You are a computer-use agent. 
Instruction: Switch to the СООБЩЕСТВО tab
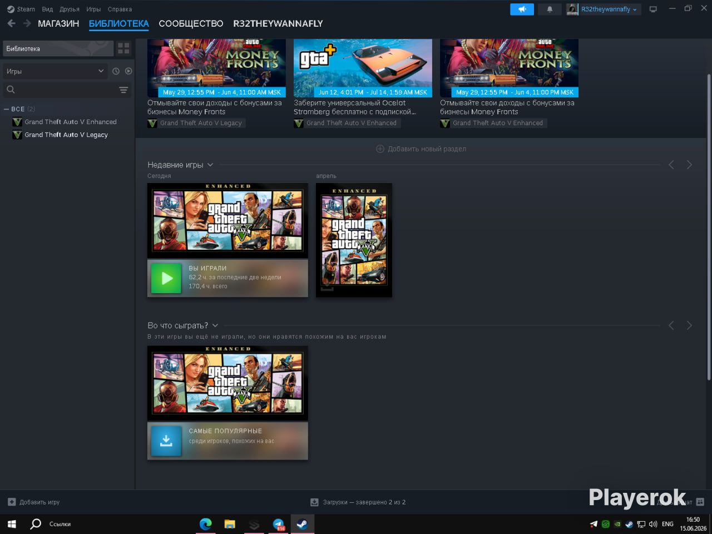191,23
